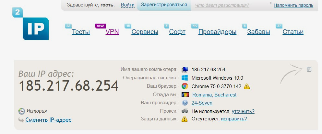
Task: Click the Romania flag icon
Action: pyautogui.click(x=185, y=95)
